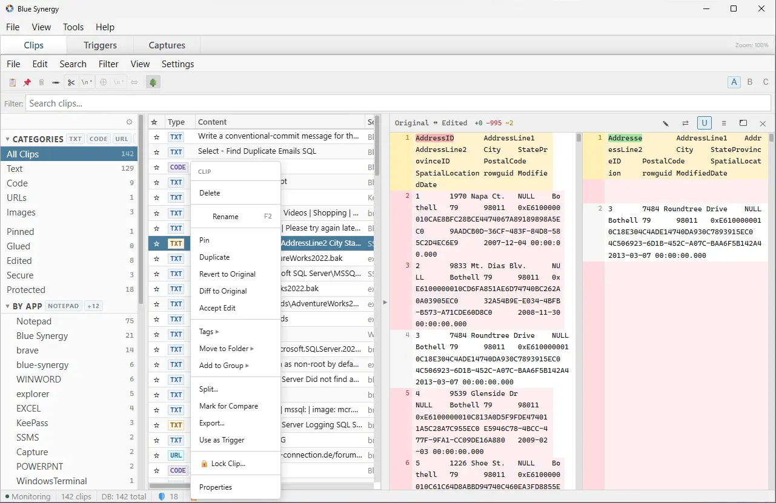The image size is (776, 503).
Task: Click the star column header icon
Action: pyautogui.click(x=154, y=122)
